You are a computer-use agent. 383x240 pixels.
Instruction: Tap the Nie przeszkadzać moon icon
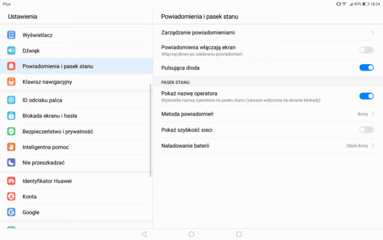(x=11, y=162)
